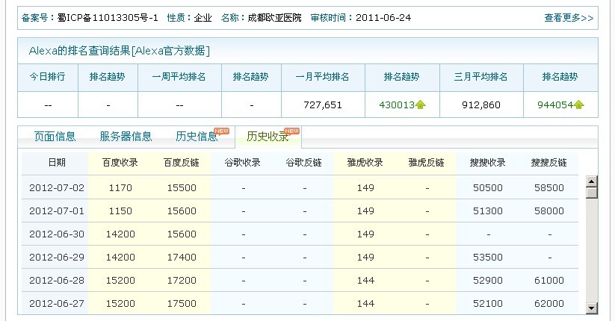Open the 服务器信息 tab
This screenshot has width=615, height=321.
[126, 137]
